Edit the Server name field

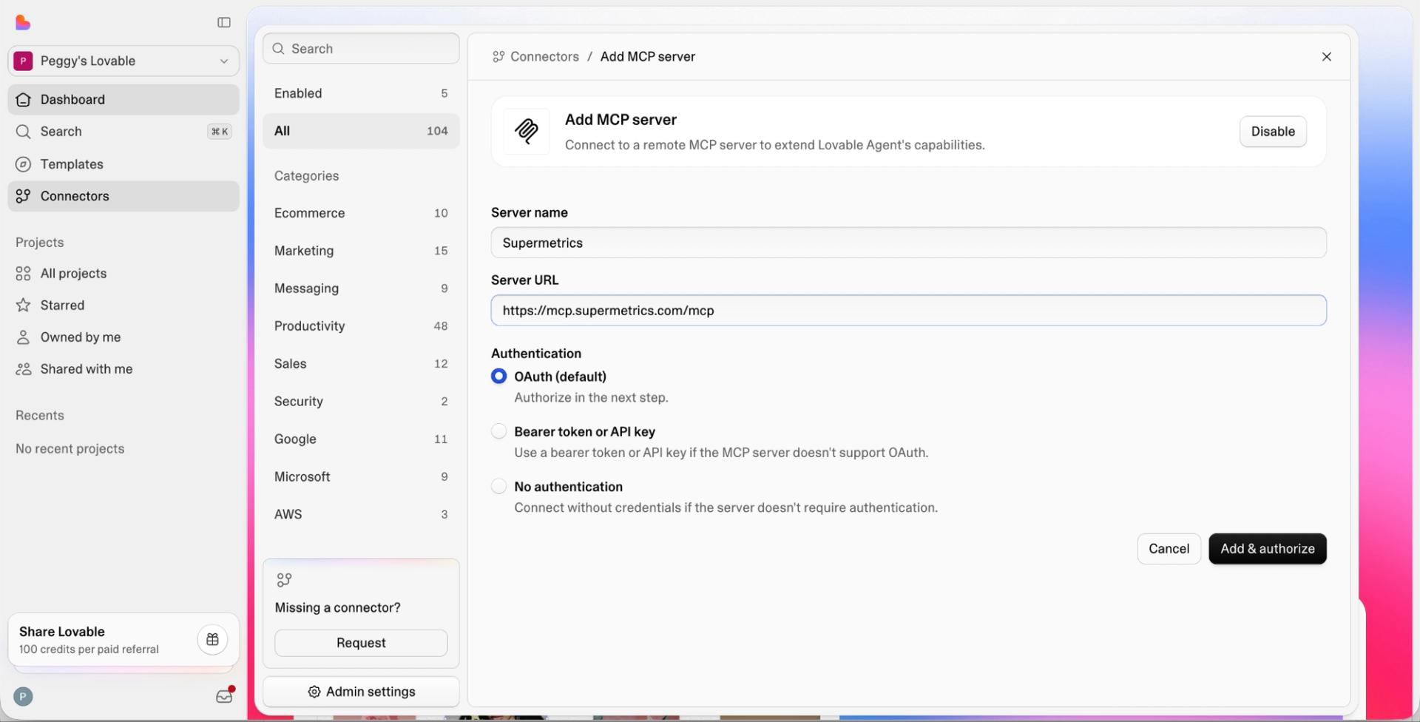[x=909, y=243]
